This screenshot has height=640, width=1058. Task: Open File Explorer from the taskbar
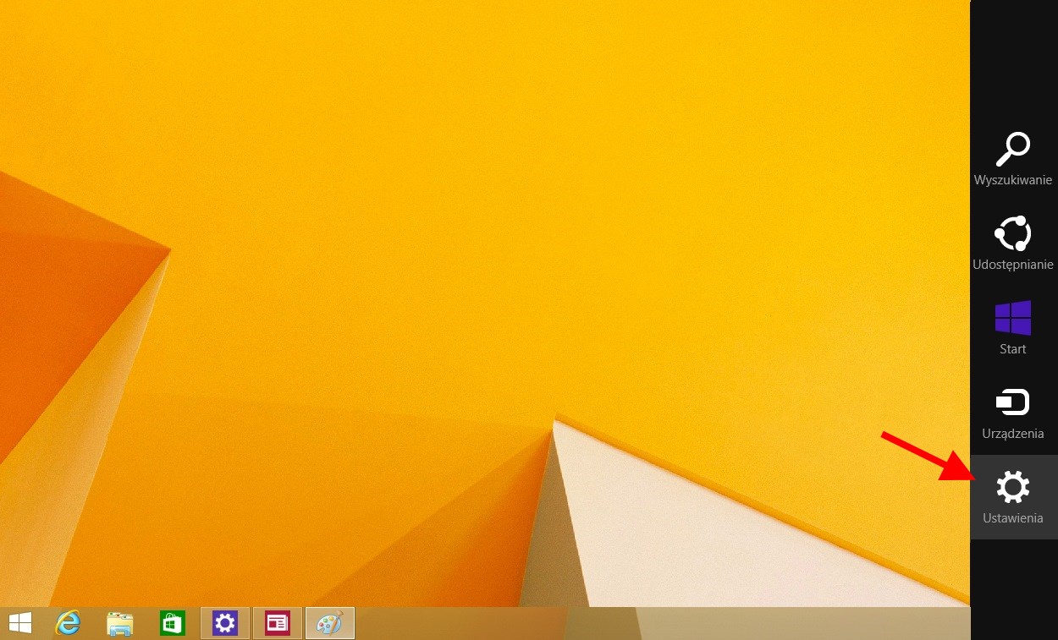tap(119, 624)
